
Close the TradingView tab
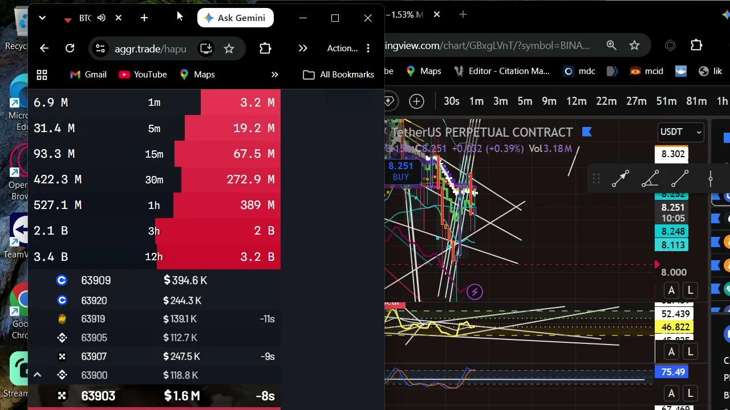(437, 14)
